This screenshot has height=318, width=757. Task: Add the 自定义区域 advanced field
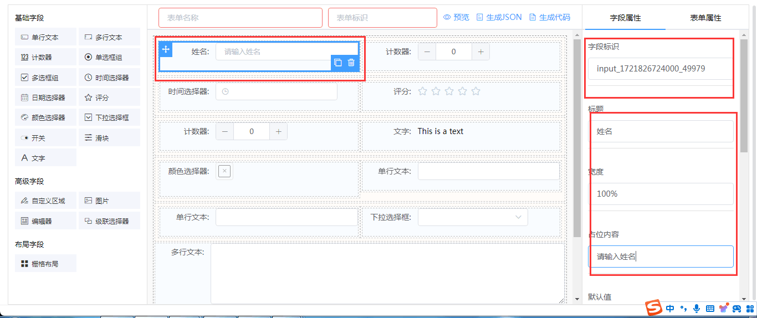coord(45,201)
